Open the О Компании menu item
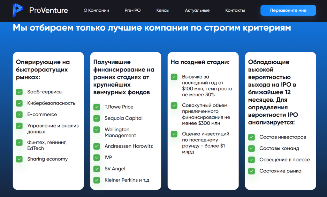This screenshot has height=197, width=327. point(96,10)
